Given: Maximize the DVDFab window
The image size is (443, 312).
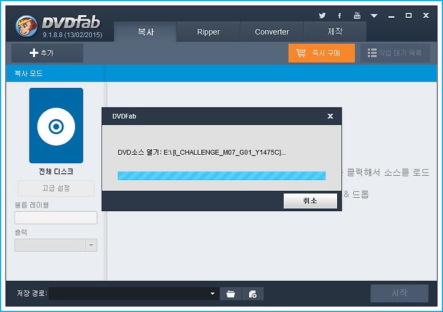Looking at the screenshot, I should pos(409,15).
